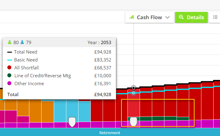Click the green Details button
Screen dimensions: 220x136
click(191, 17)
